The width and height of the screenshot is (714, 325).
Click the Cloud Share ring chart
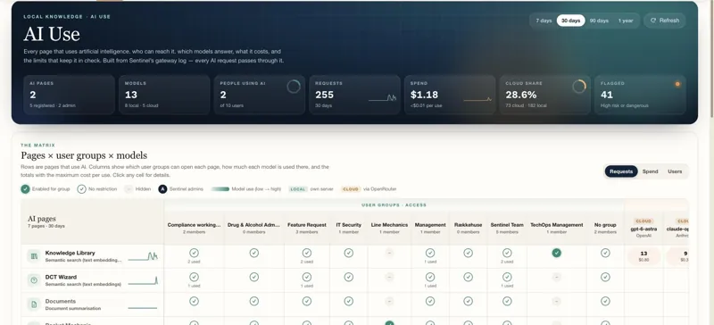[x=579, y=87]
